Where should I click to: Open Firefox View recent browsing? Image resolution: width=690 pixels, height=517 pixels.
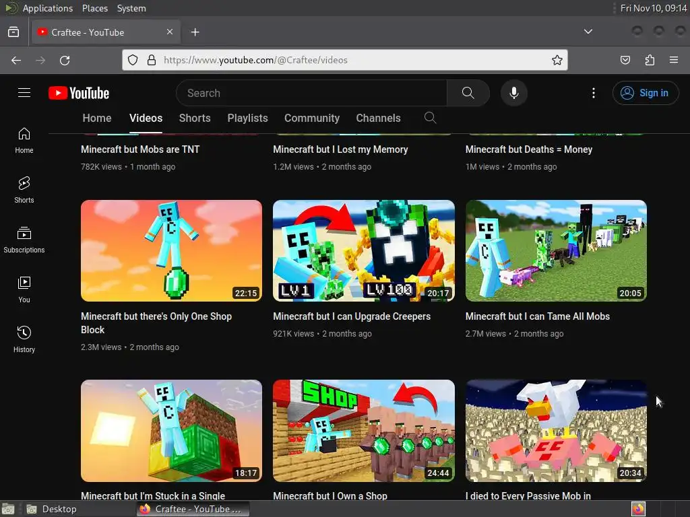click(x=13, y=32)
